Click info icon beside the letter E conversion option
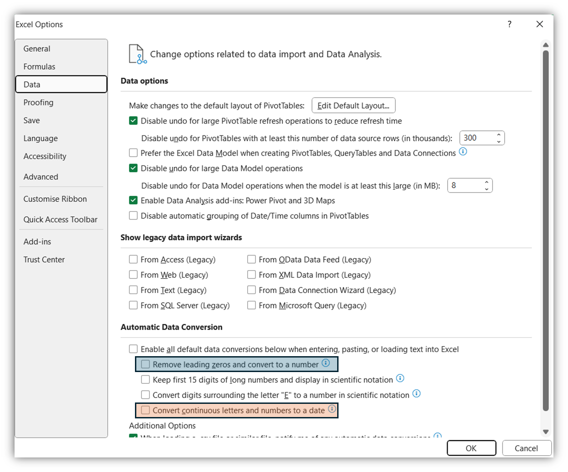 (416, 394)
